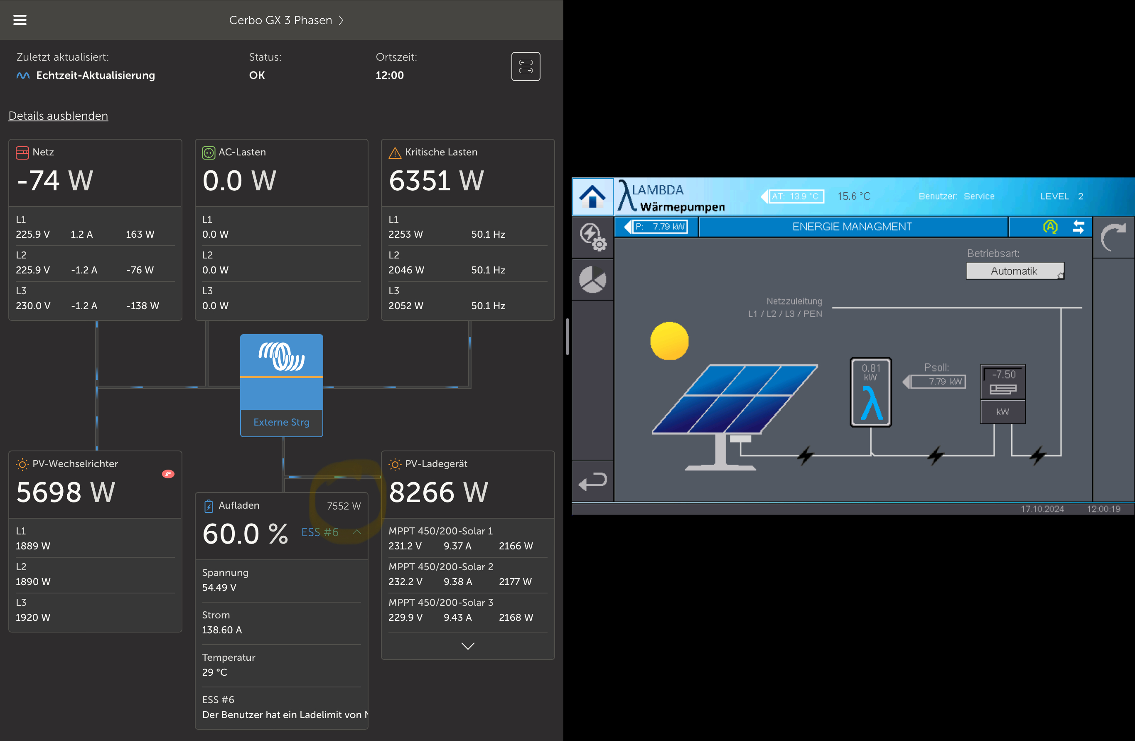Viewport: 1135px width, 741px height.
Task: Click the lambda heat pump unit icon
Action: [871, 392]
